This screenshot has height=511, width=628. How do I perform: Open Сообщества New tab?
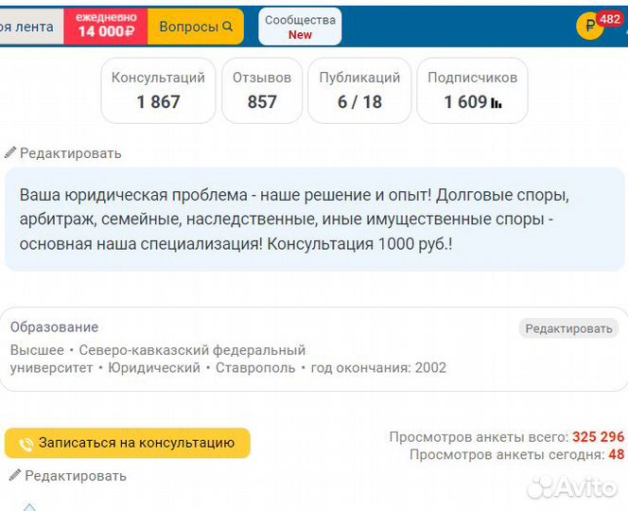(300, 26)
